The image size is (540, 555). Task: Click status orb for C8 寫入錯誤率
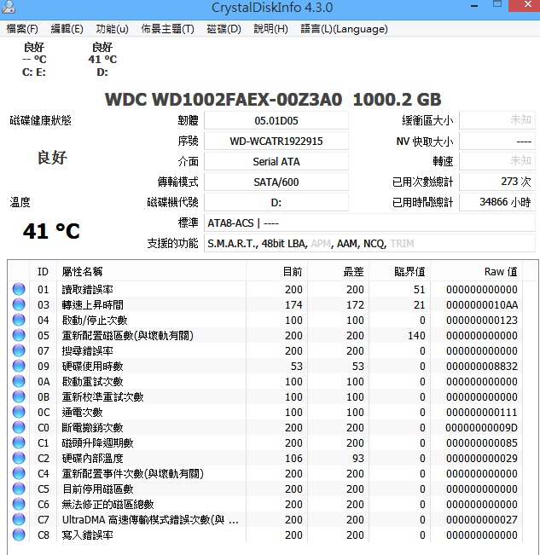point(19,535)
